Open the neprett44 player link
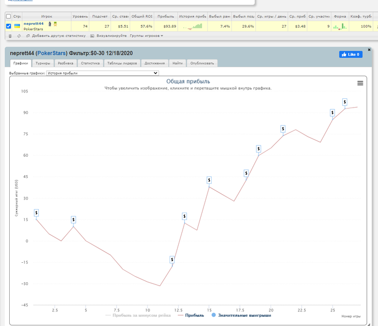The image size is (378, 326). point(33,24)
